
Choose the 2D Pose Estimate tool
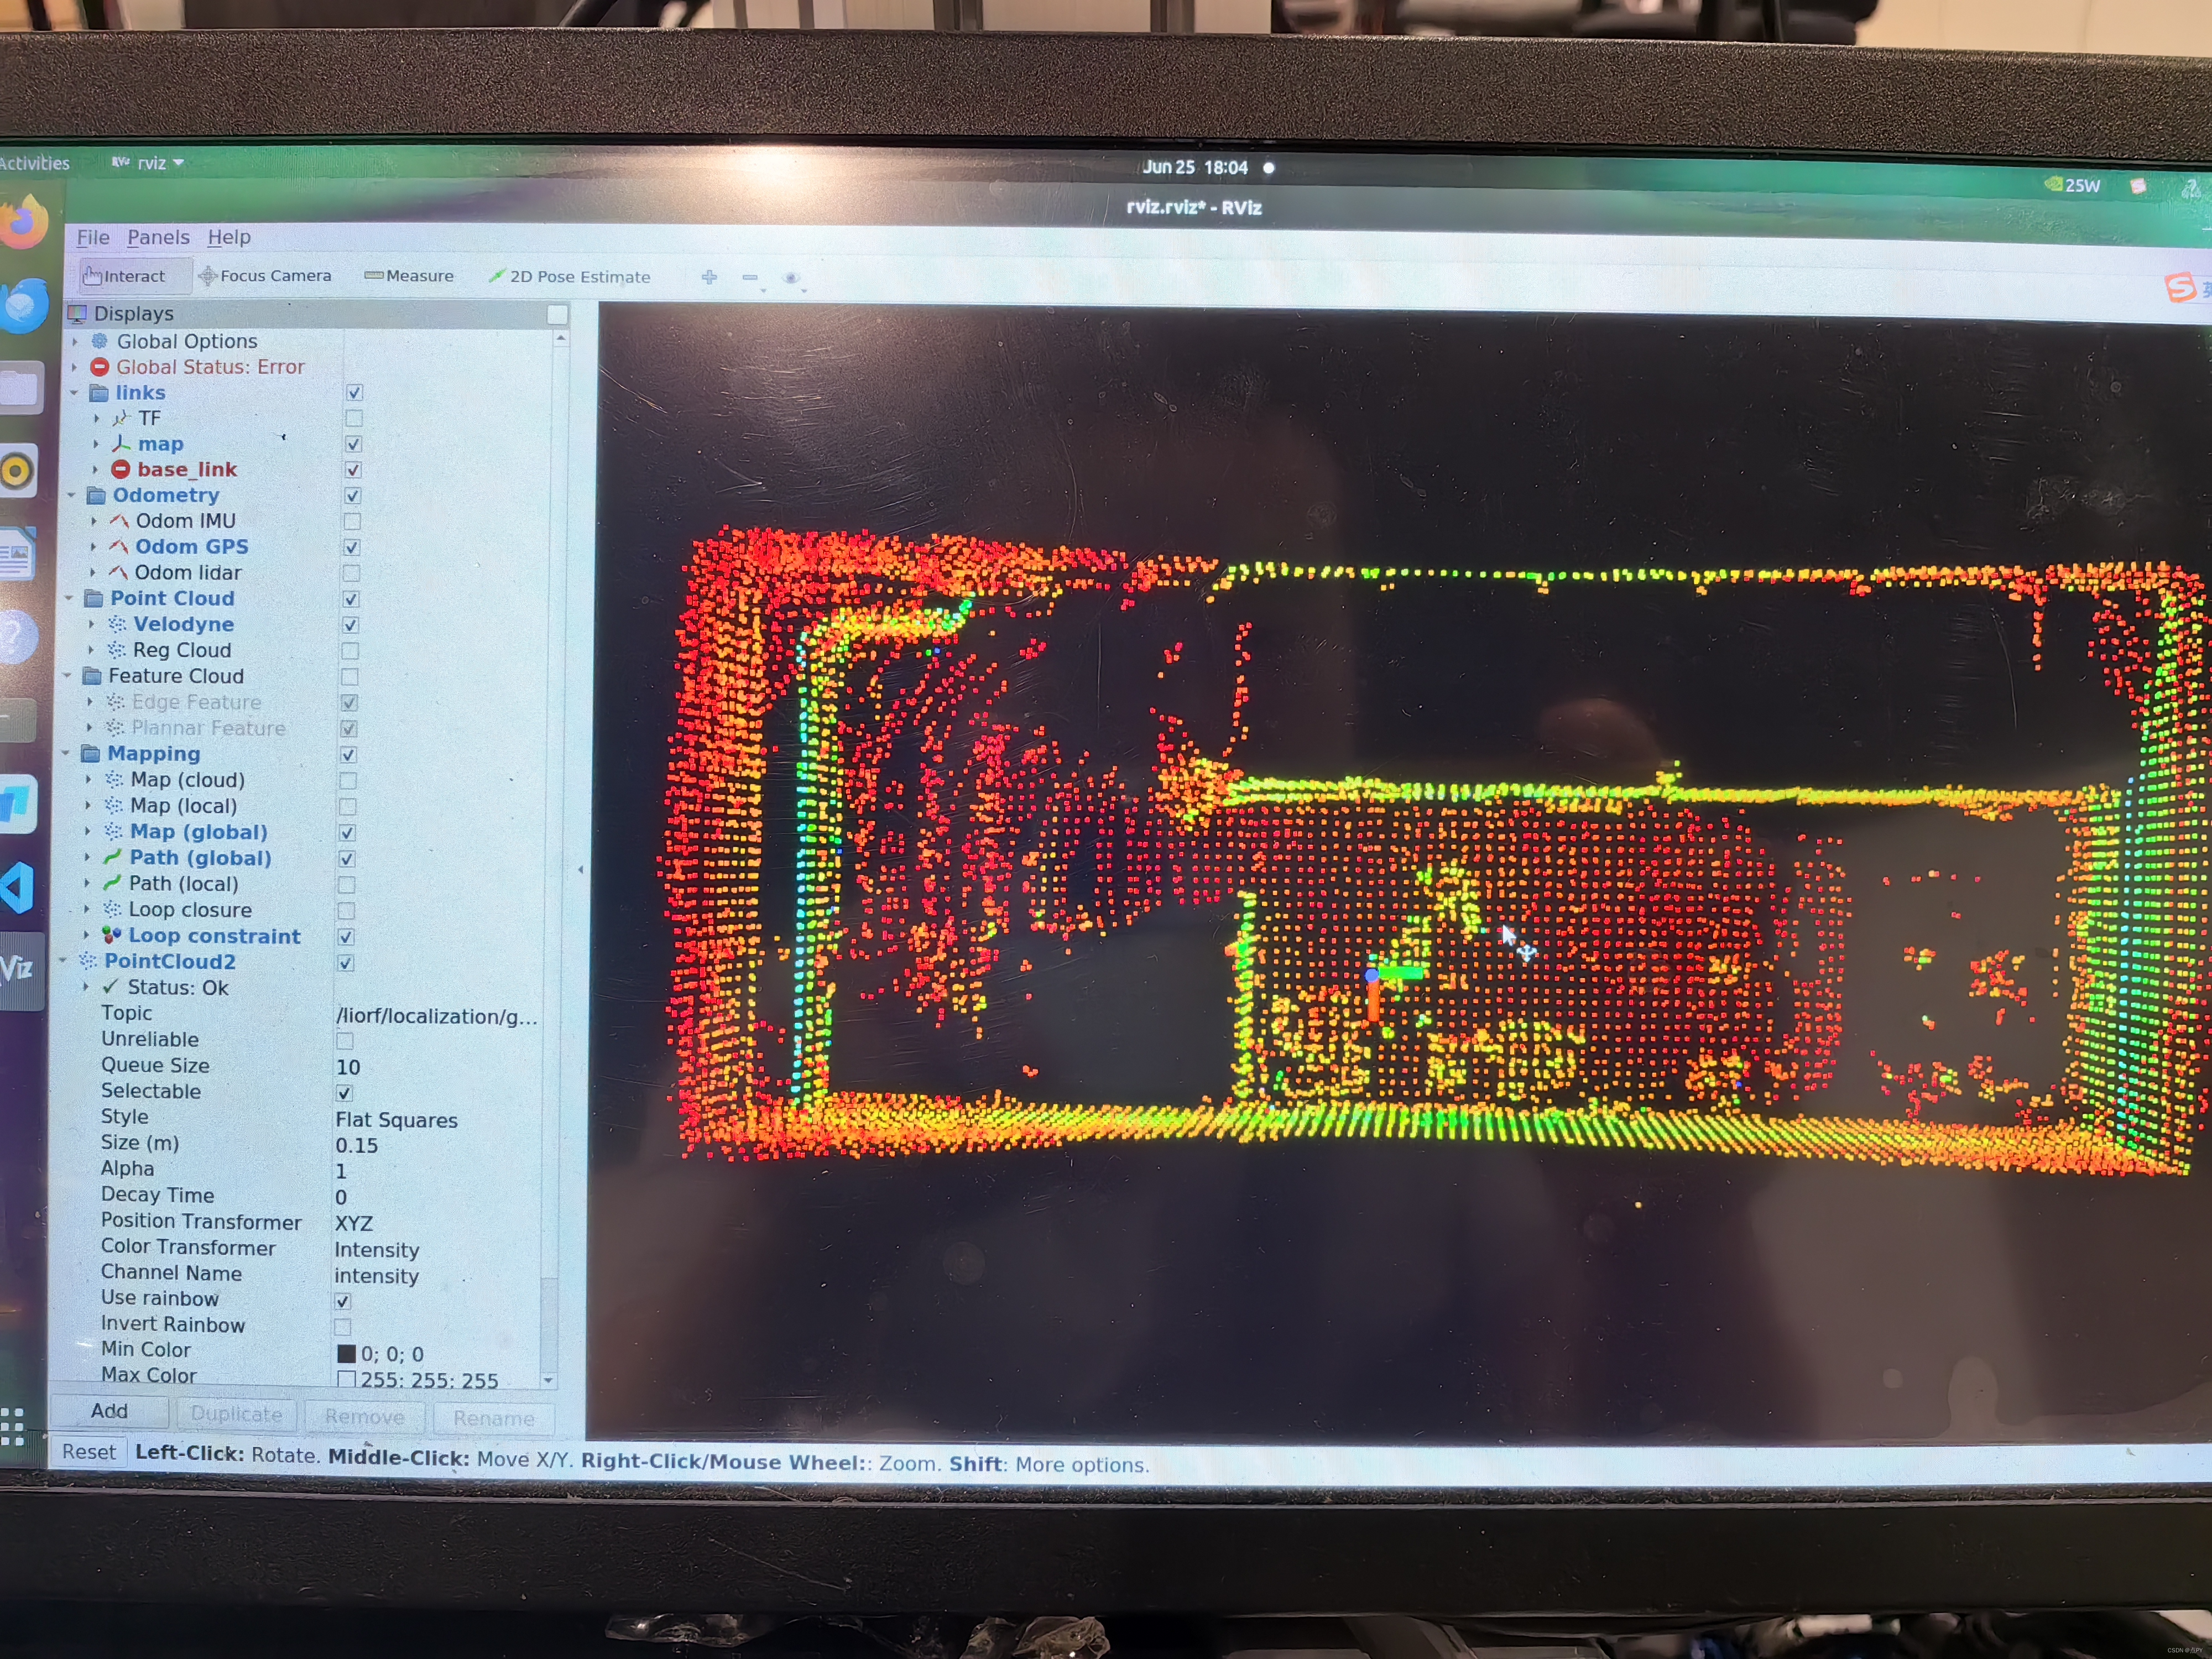pos(569,277)
